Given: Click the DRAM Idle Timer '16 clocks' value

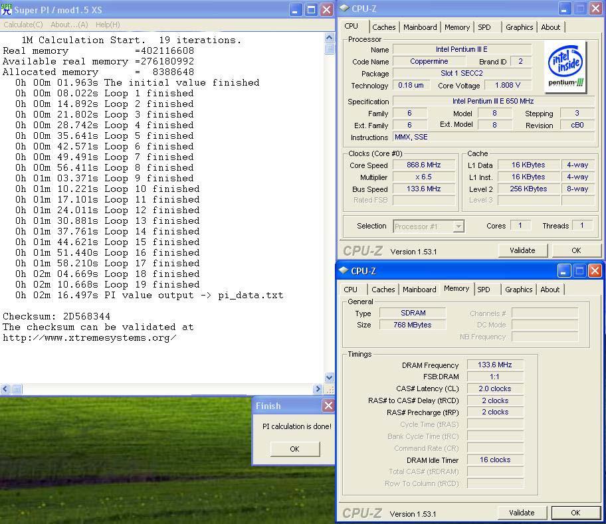Looking at the screenshot, I should pyautogui.click(x=495, y=460).
